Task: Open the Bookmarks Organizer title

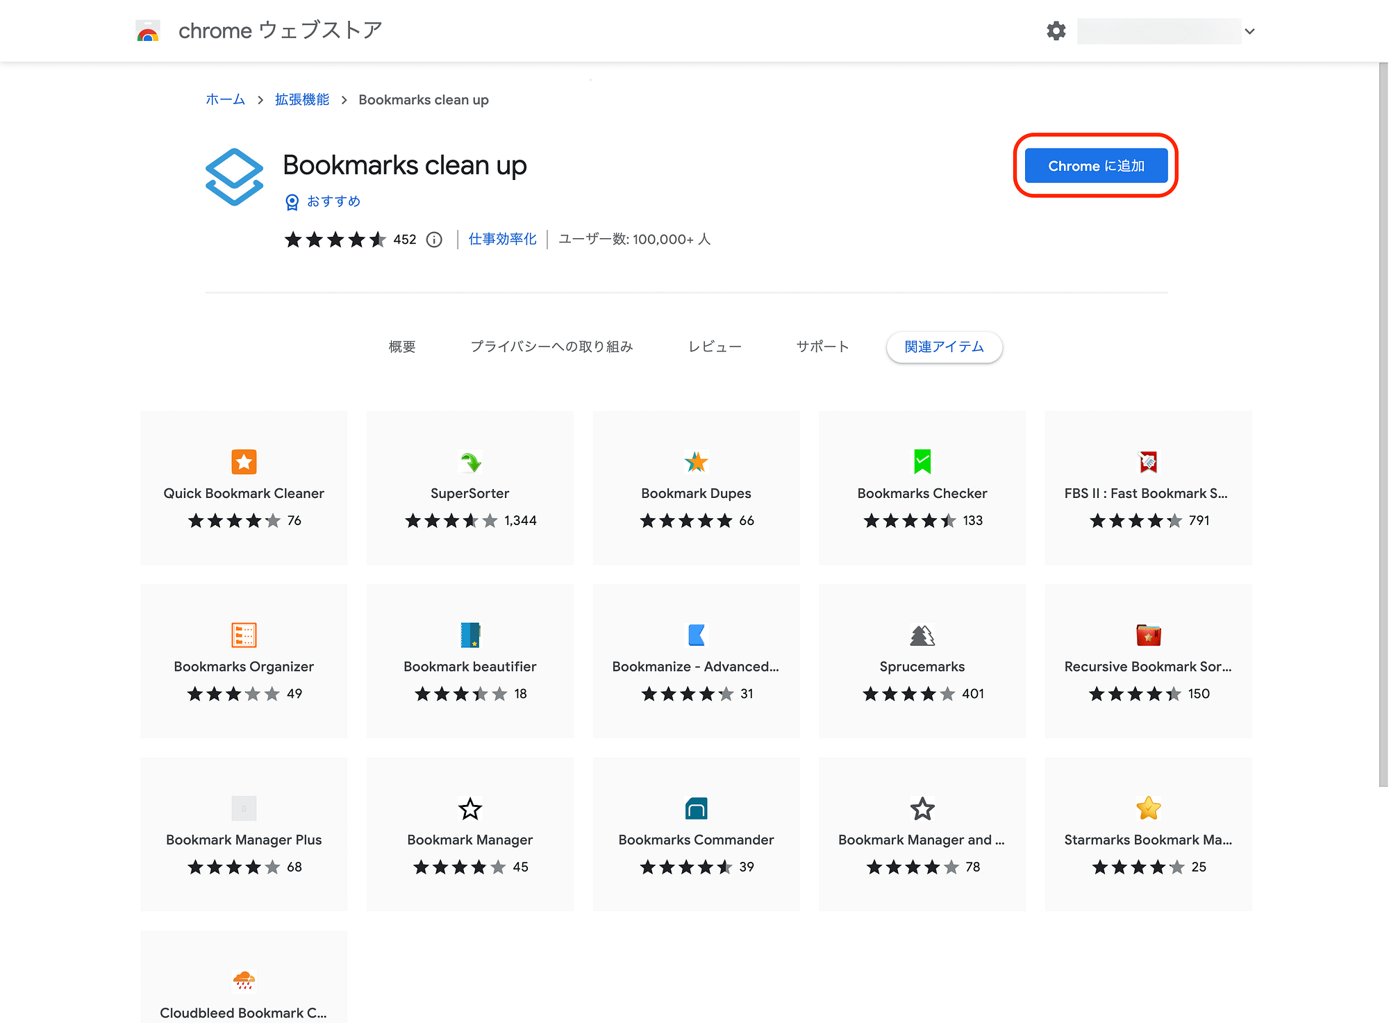Action: click(244, 667)
